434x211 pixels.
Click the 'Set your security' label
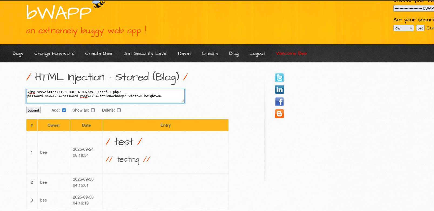(413, 20)
